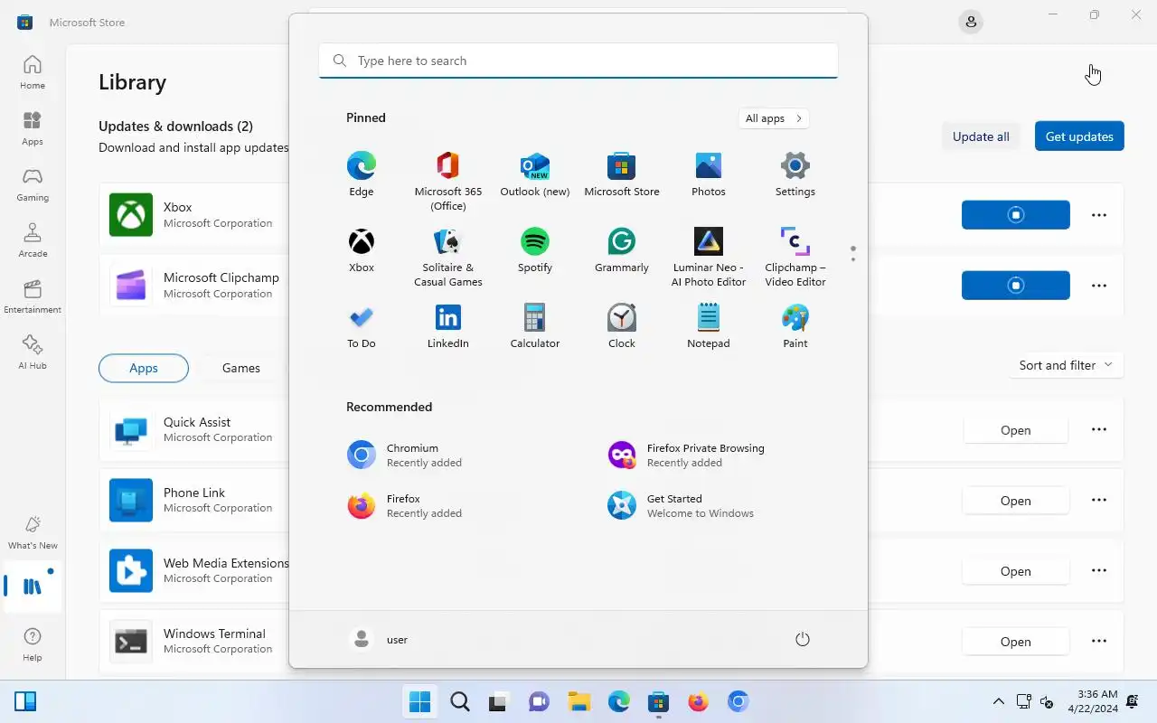Open Outlook (new) pinned app

coord(535,174)
